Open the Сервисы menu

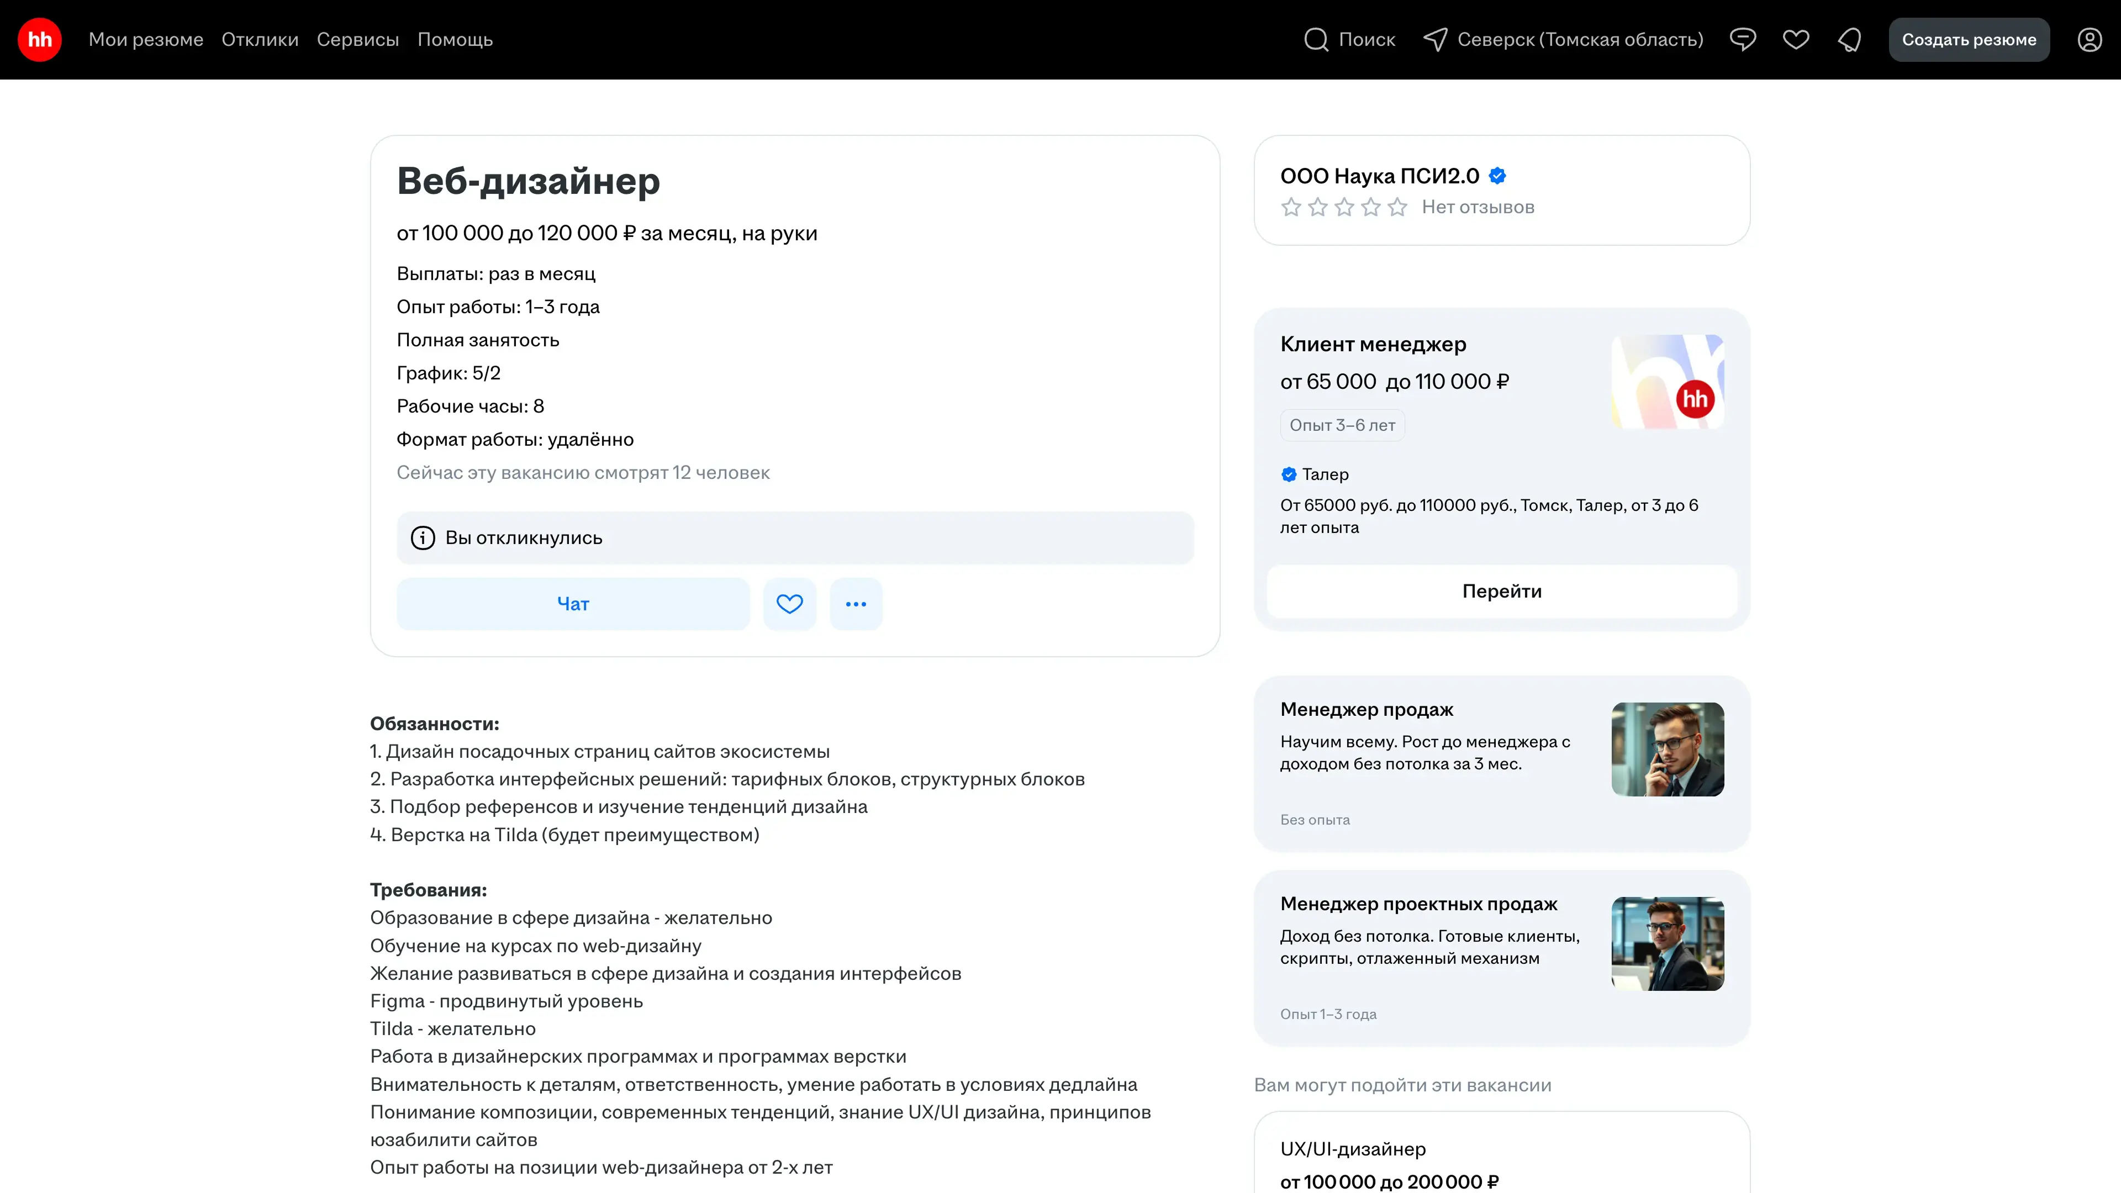pyautogui.click(x=357, y=40)
